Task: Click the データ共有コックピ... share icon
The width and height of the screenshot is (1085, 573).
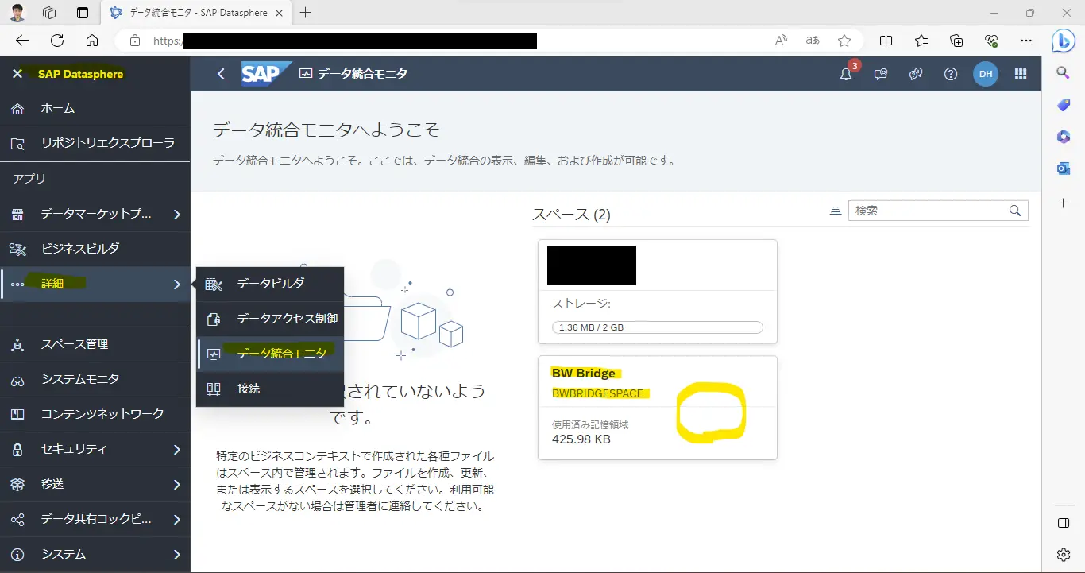Action: coord(17,520)
